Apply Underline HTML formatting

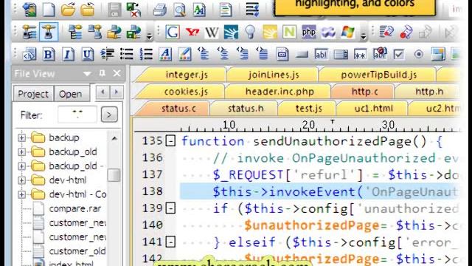87,55
